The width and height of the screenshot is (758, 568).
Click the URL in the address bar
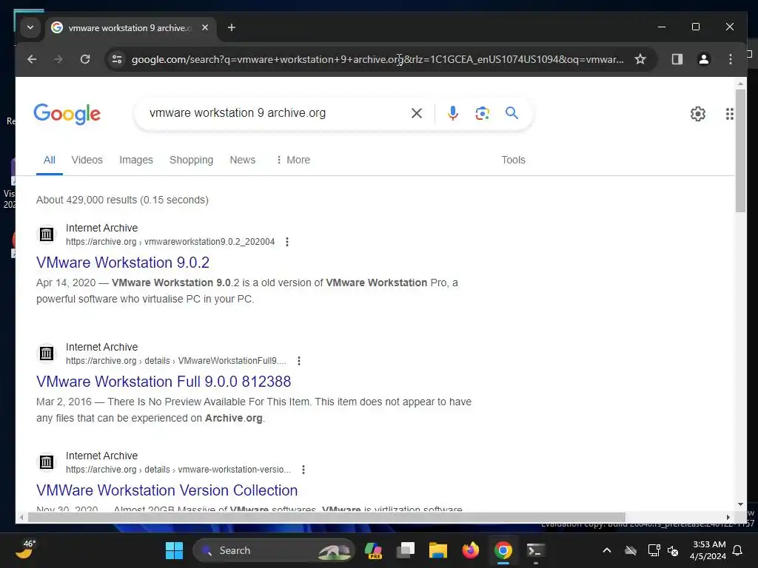point(377,59)
